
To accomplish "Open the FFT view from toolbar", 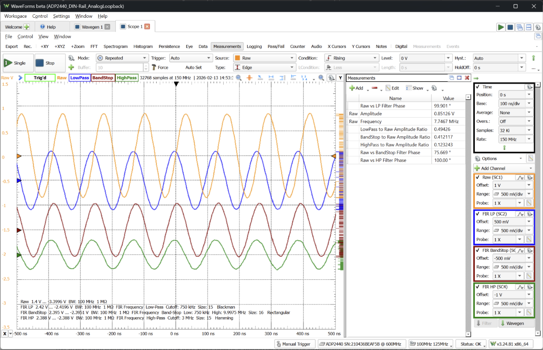I will (94, 46).
